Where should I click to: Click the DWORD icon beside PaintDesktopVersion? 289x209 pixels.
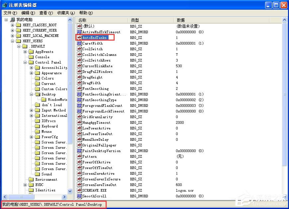tap(79, 151)
